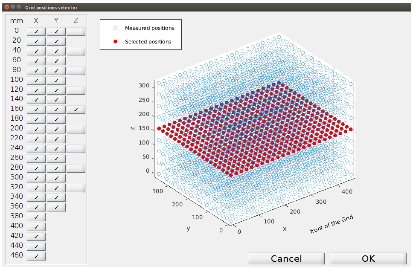Activate Z toggle in row 280
Viewport: 413px width, 269px height.
tap(76, 168)
